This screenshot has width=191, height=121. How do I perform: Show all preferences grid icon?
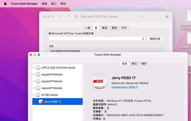click(x=76, y=16)
